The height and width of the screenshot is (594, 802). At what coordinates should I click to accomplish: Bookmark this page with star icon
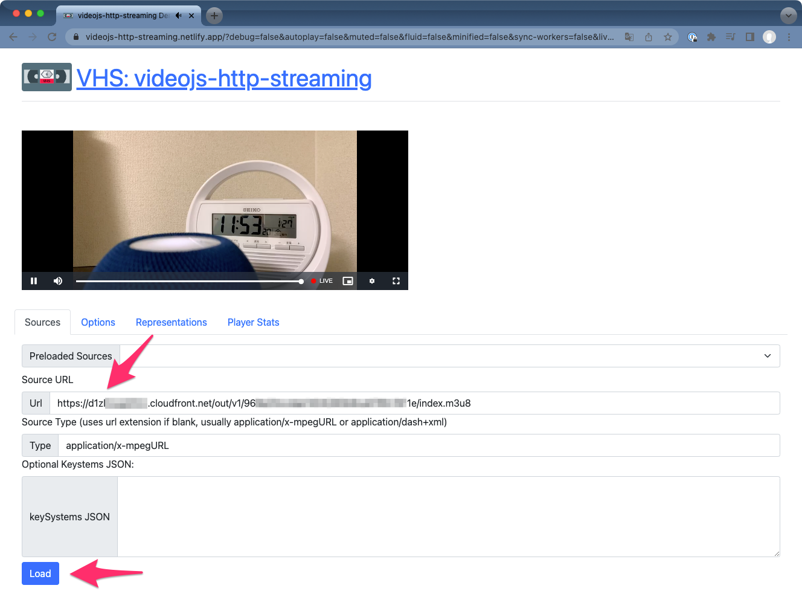click(x=668, y=37)
